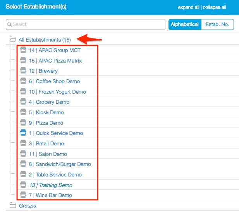Screen dimensions: 239x220
Task: Click the store icon beside APAC Group MCT
Action: (x=23, y=50)
